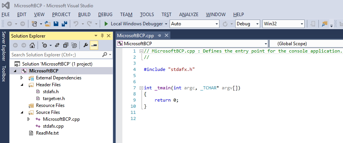The image size is (343, 143).
Task: Click the Visual Studio logo icon
Action: point(6,5)
